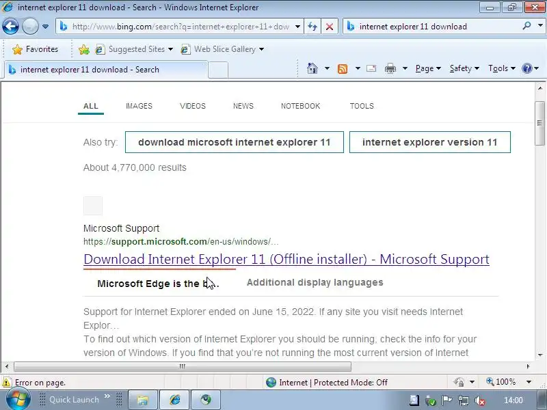Expand the zoom level dropdown arrow
Viewport: 547px width, 410px height.
529,382
